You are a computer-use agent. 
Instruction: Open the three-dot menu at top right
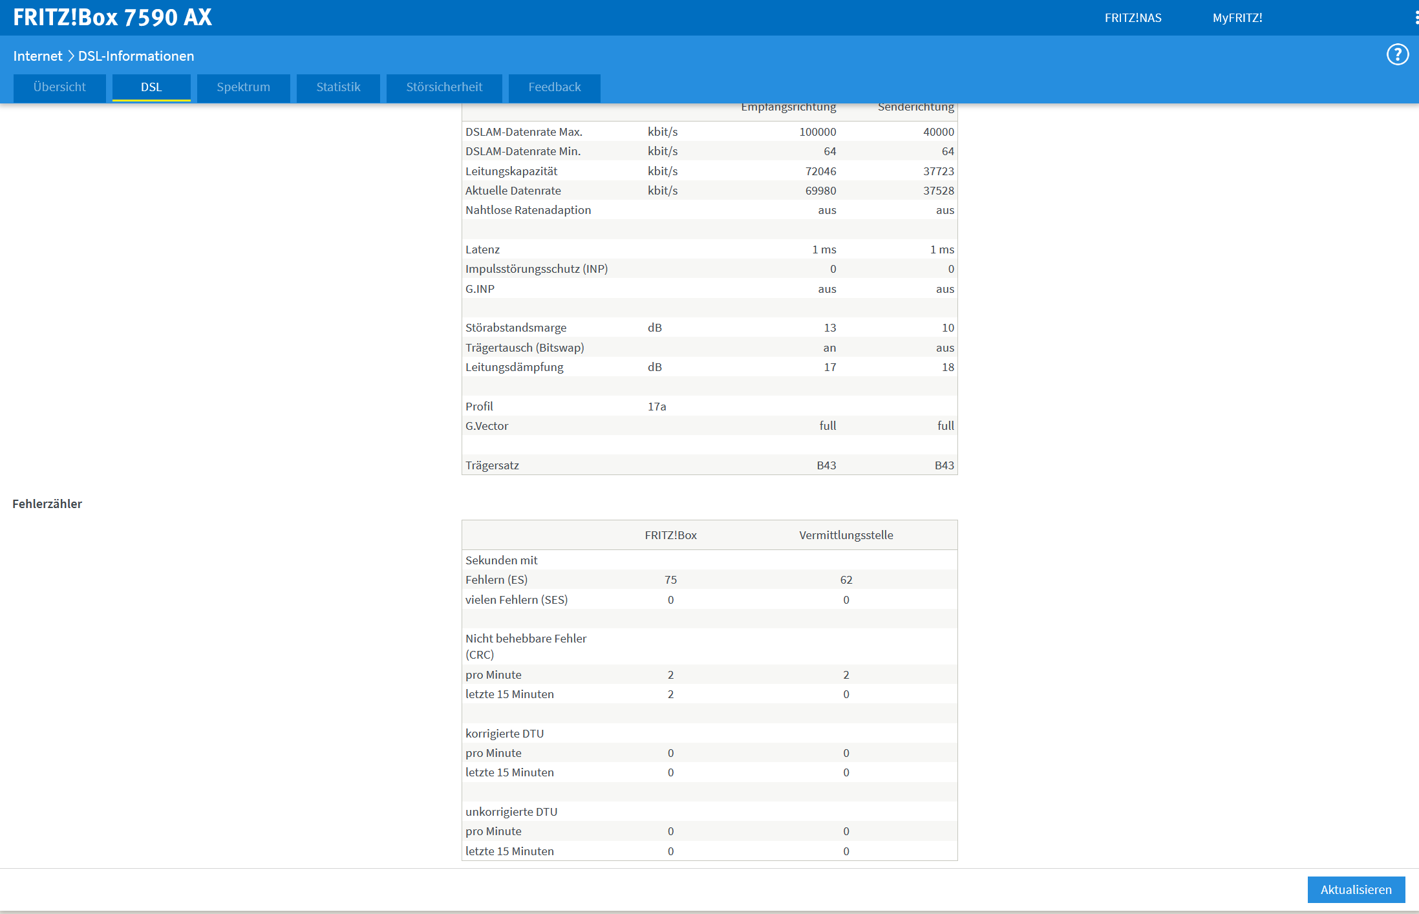(x=1416, y=17)
